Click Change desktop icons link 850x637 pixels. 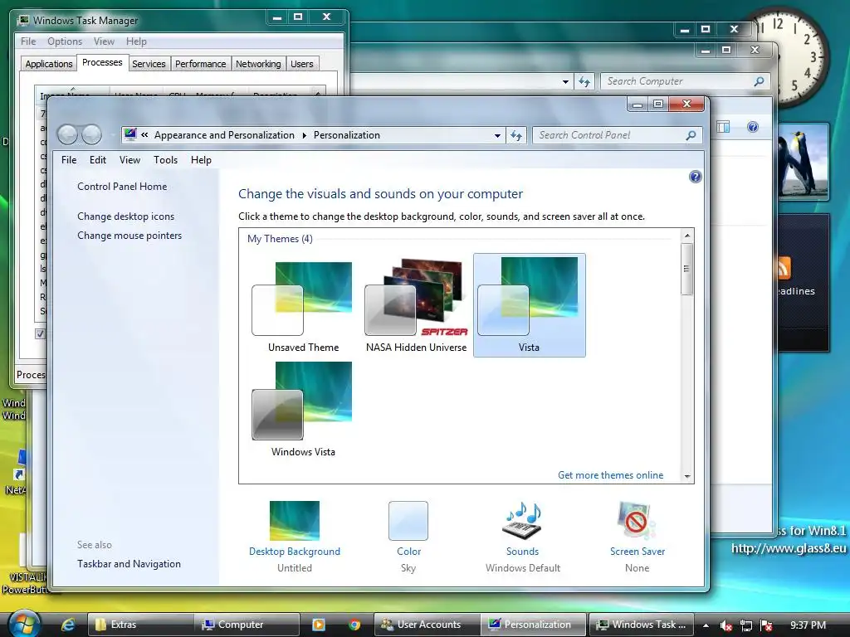tap(126, 216)
